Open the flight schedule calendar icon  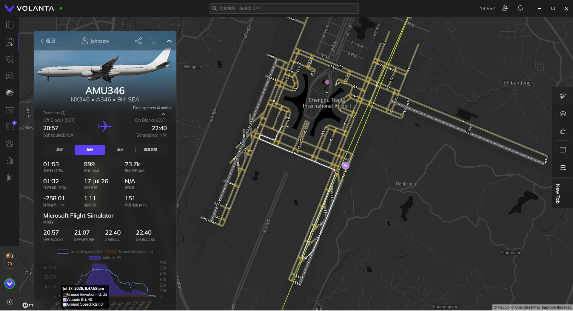[10, 42]
